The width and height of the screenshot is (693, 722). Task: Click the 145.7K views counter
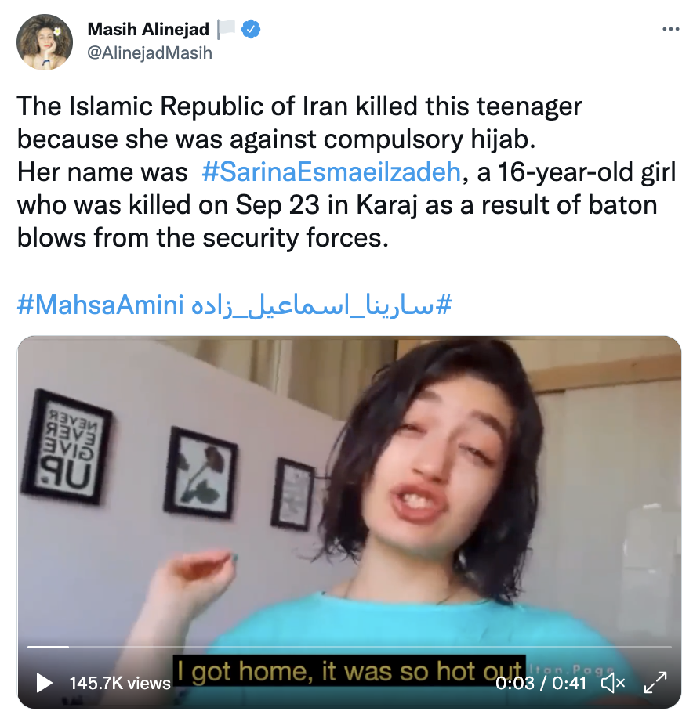click(x=120, y=683)
